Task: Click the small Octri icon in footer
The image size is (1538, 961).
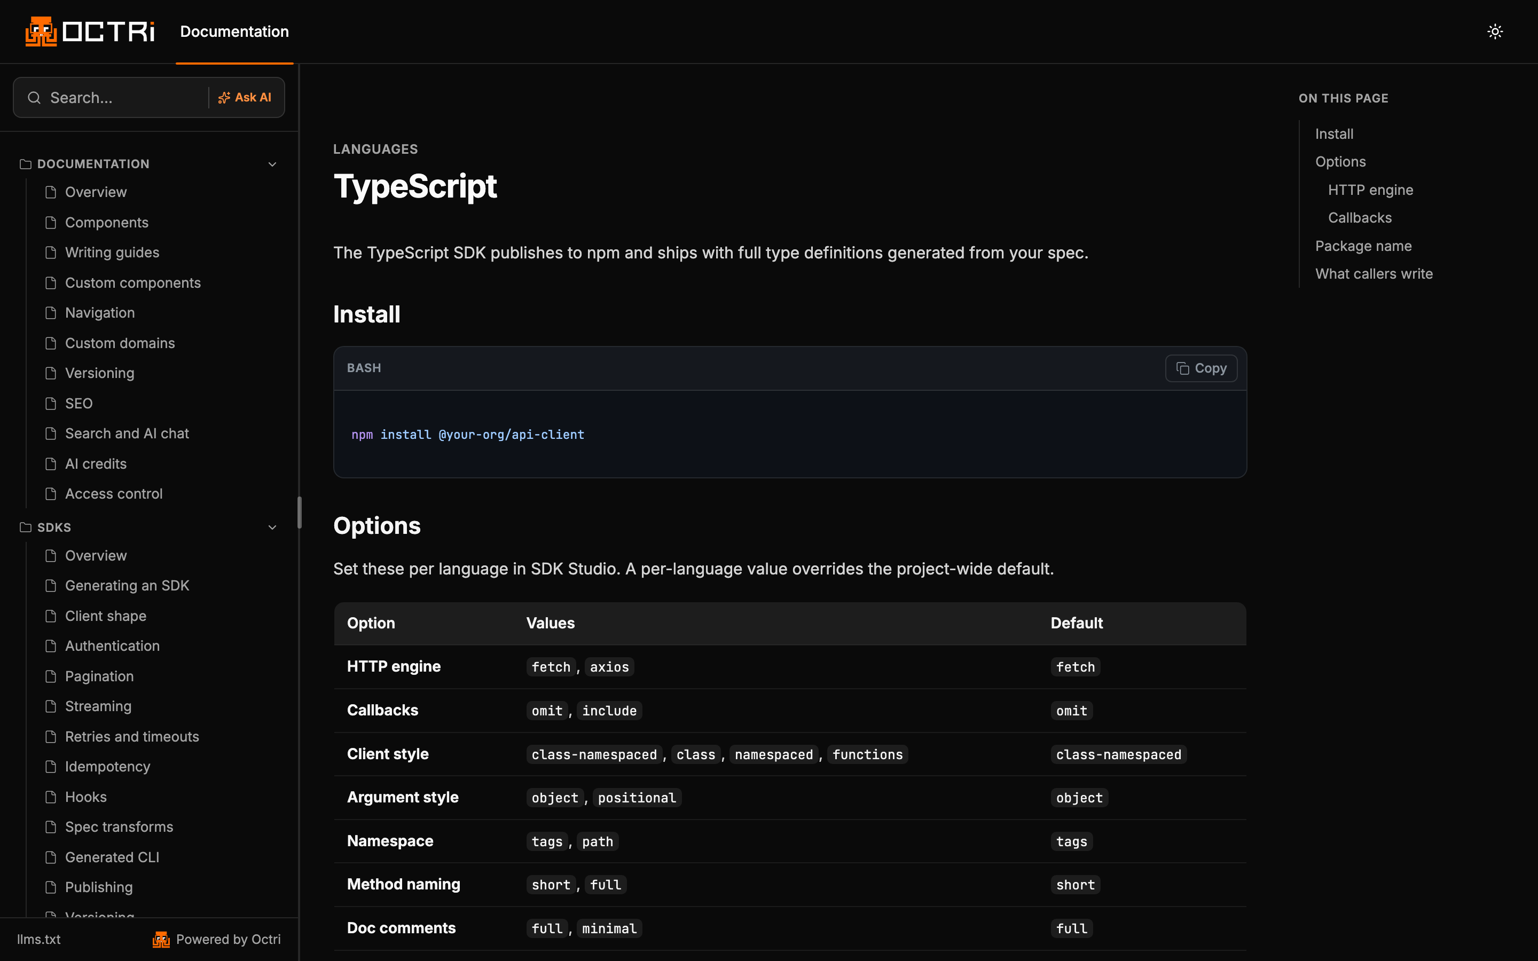Action: (x=161, y=939)
